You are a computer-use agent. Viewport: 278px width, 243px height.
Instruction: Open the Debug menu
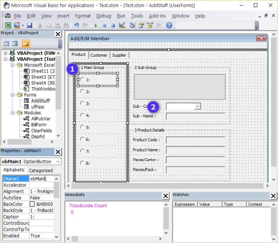(104, 16)
